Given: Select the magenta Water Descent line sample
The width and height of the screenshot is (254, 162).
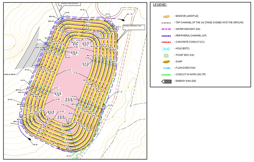Looking at the screenshot, I should tap(166, 29).
